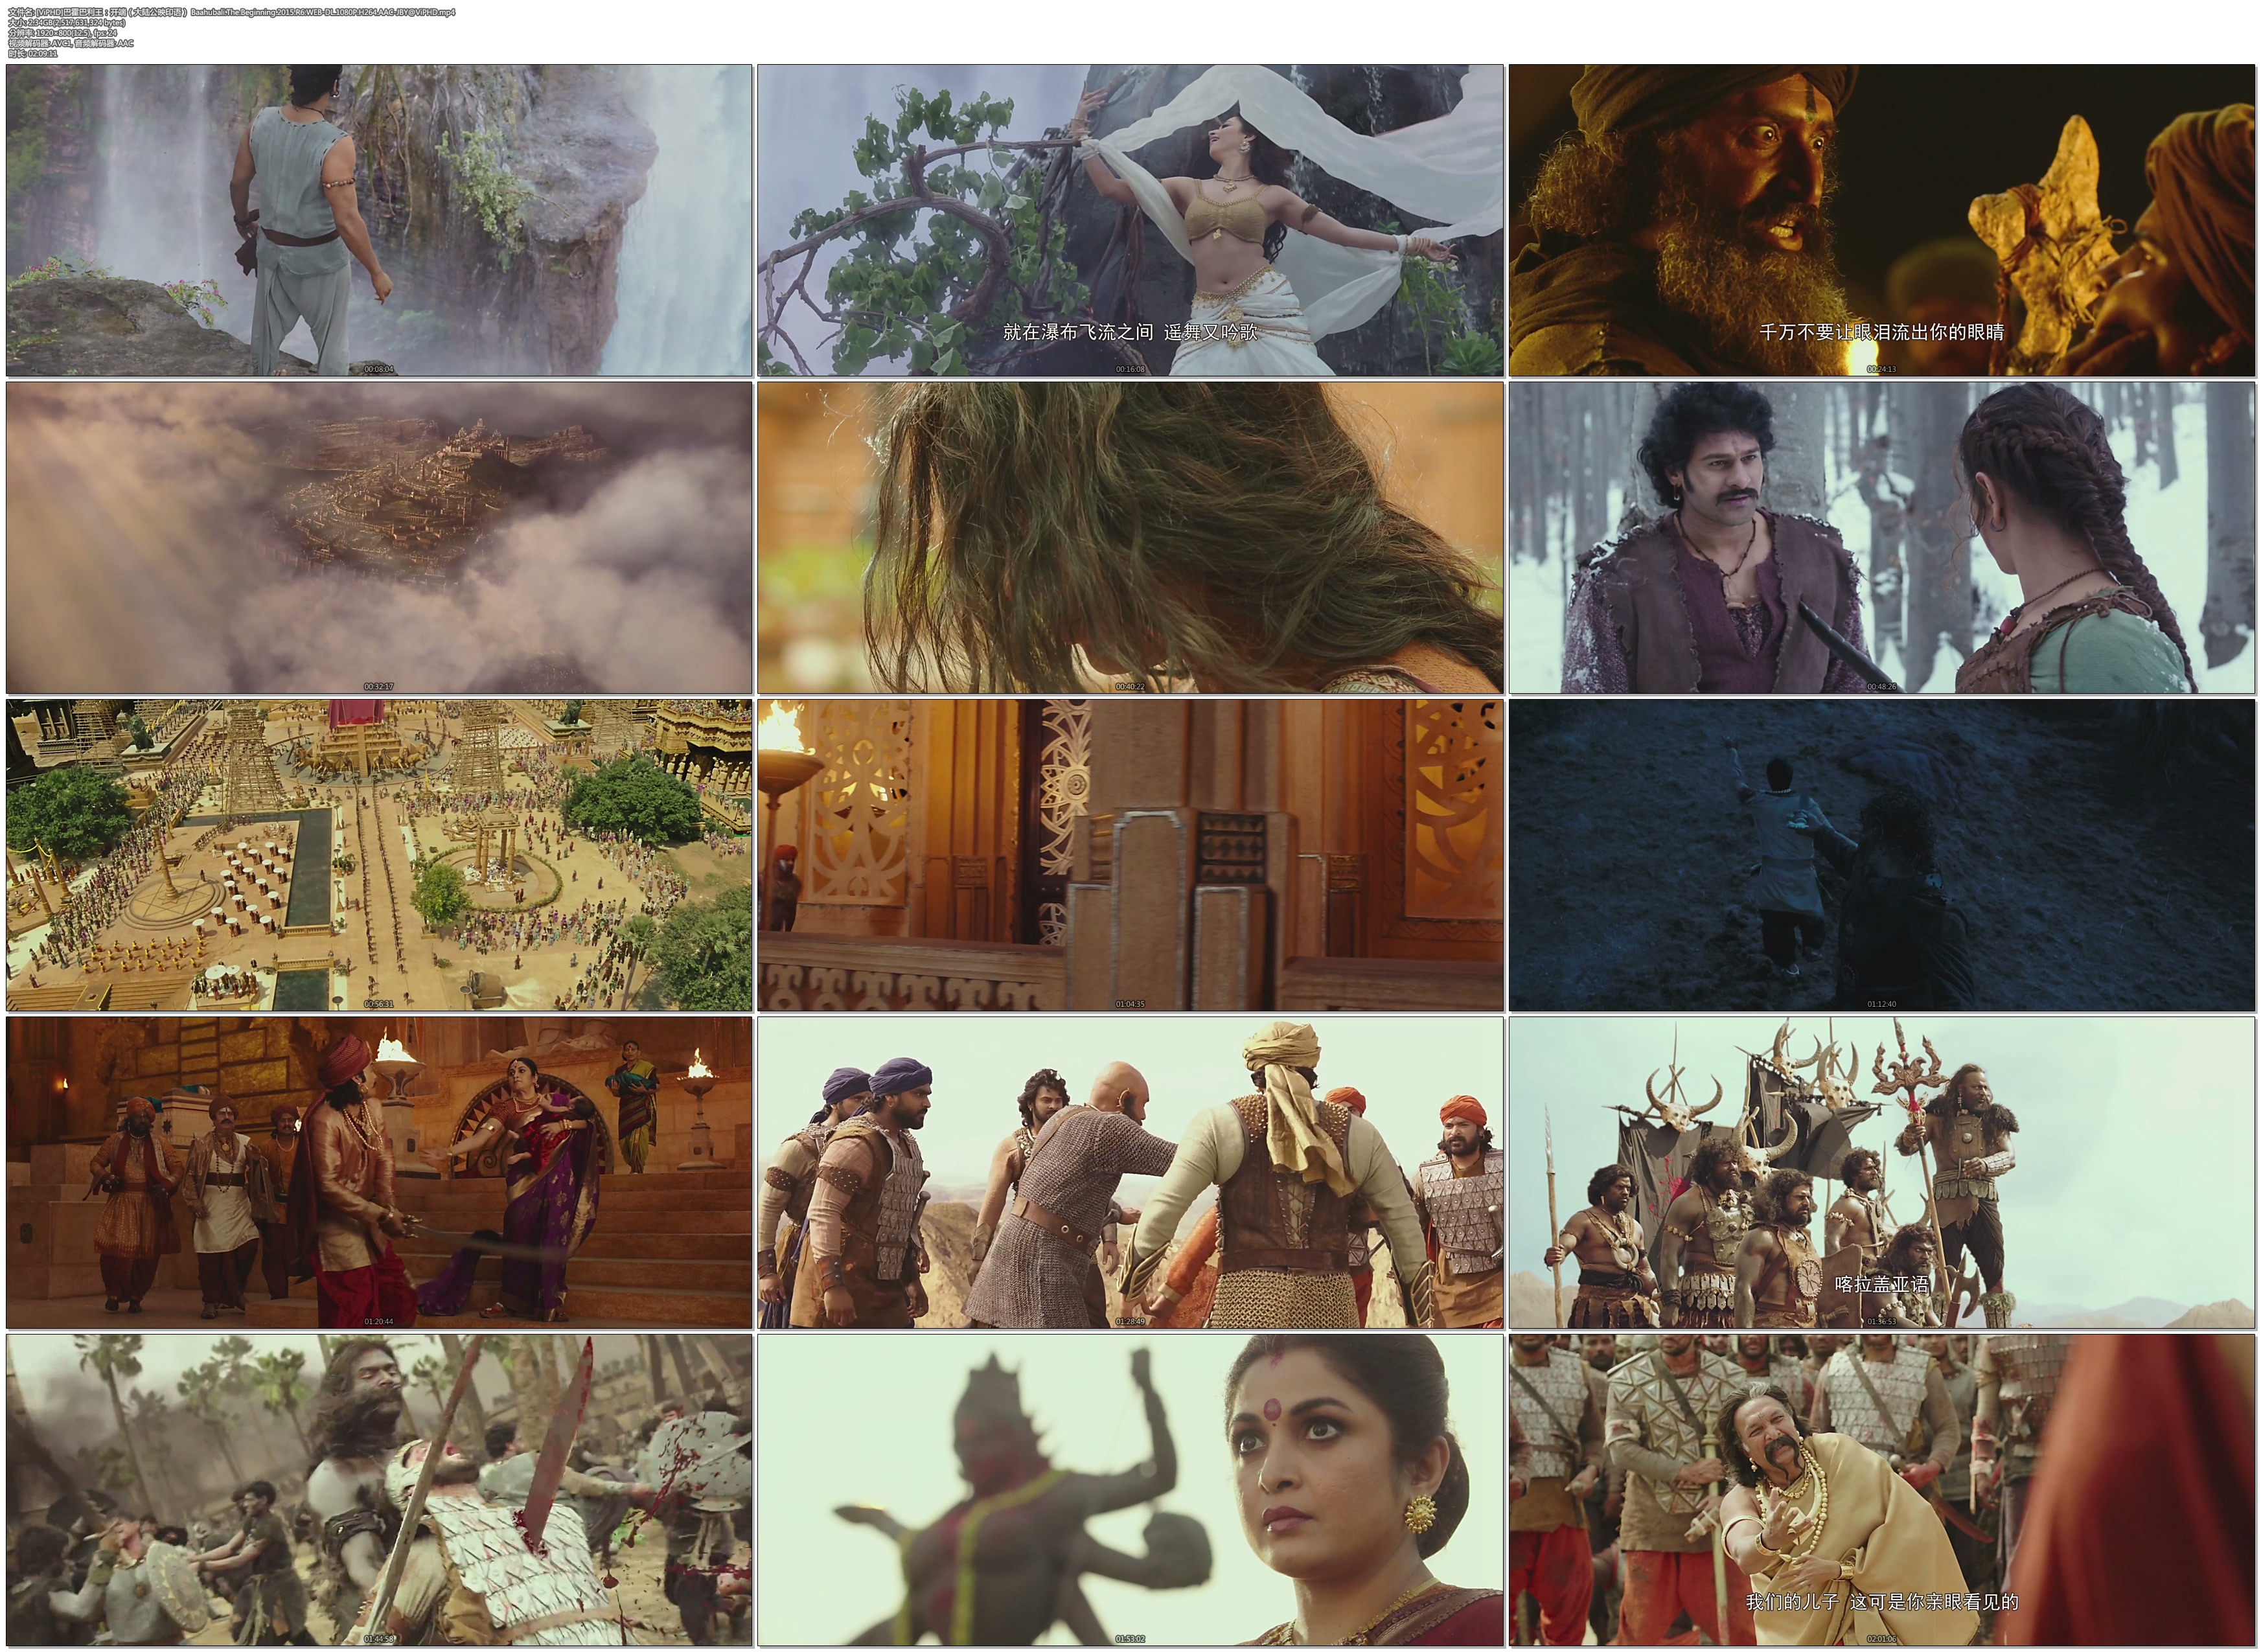
Task: Open the snowy forest couple thumbnail at 00:48:26
Action: point(1882,537)
